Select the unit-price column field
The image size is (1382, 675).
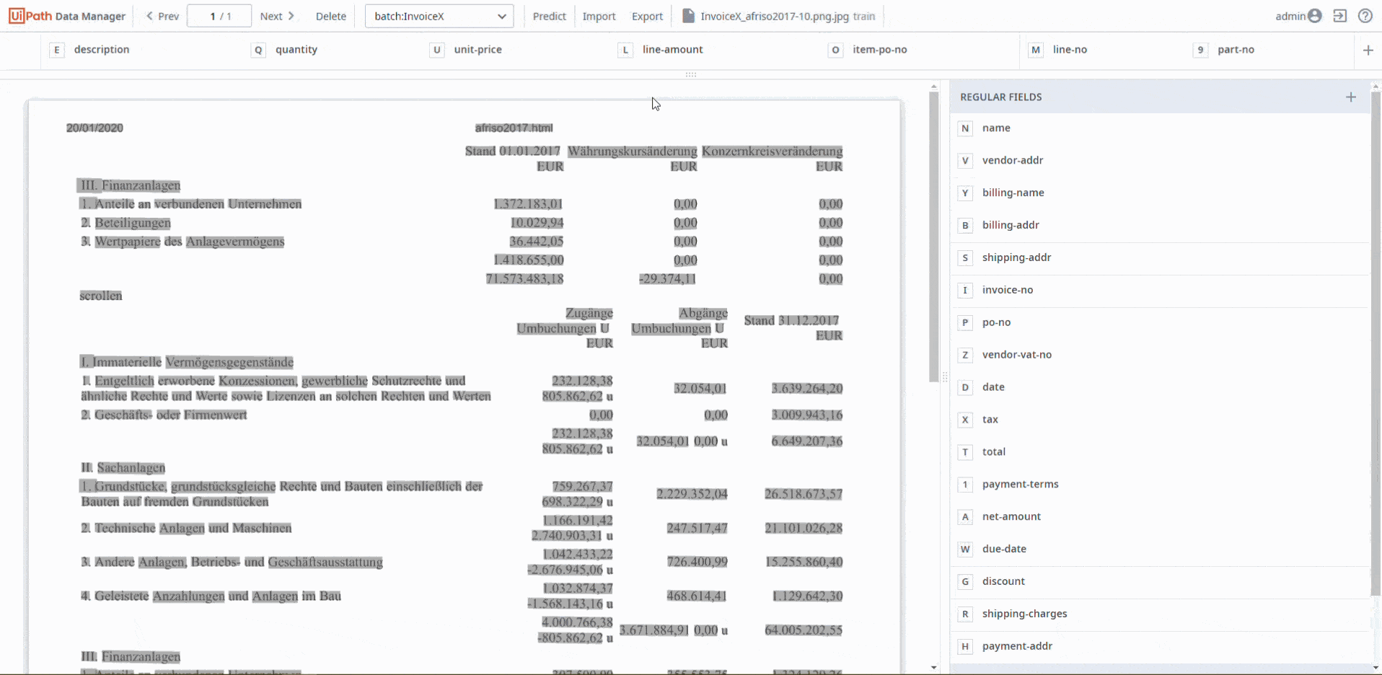tap(477, 50)
